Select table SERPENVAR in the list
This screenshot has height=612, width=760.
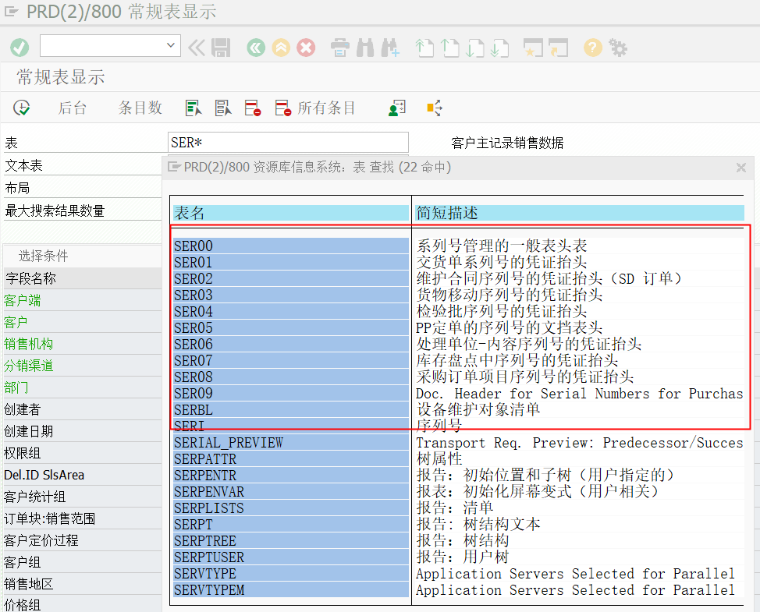point(291,492)
